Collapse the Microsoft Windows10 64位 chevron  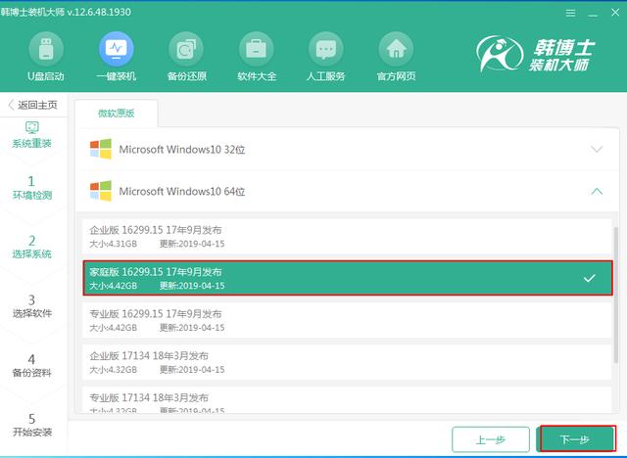597,191
